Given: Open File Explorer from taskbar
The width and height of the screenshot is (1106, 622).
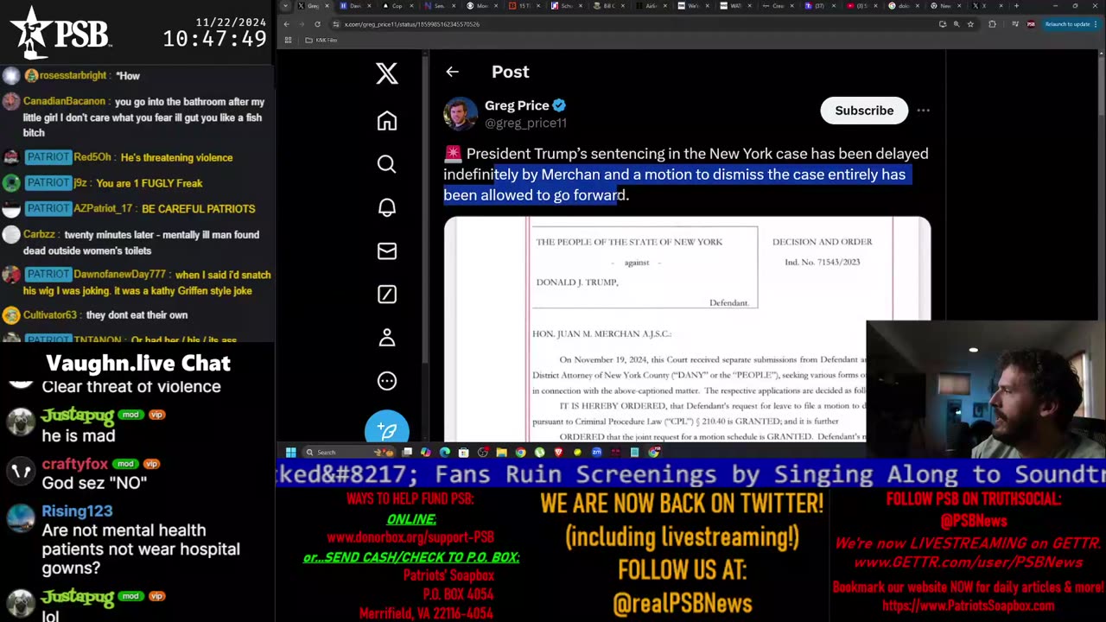Looking at the screenshot, I should [501, 452].
